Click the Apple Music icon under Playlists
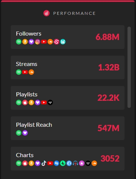This screenshot has width=136, height=179. (x=25, y=103)
